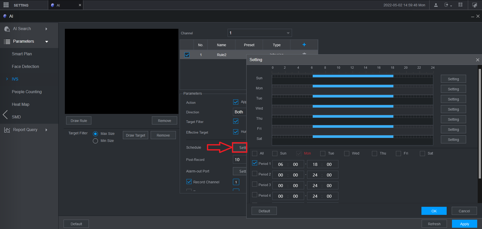Click the monitor display icon
Screen dimensions: 482x229
474,5
